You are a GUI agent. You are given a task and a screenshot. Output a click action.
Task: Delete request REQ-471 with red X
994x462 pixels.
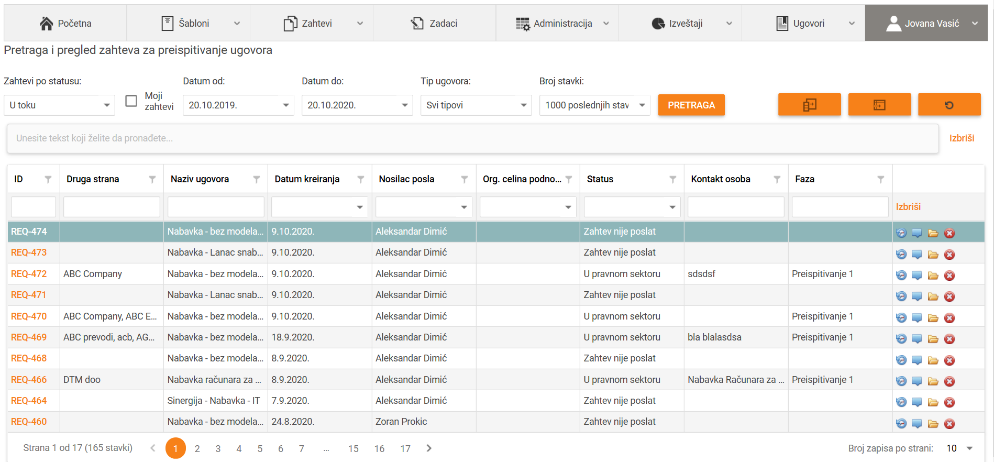click(x=949, y=296)
